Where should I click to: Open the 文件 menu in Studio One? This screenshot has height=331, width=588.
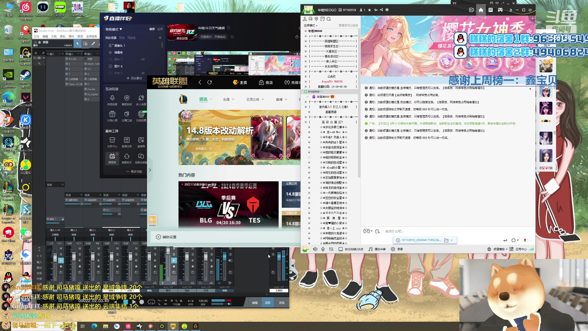click(36, 36)
